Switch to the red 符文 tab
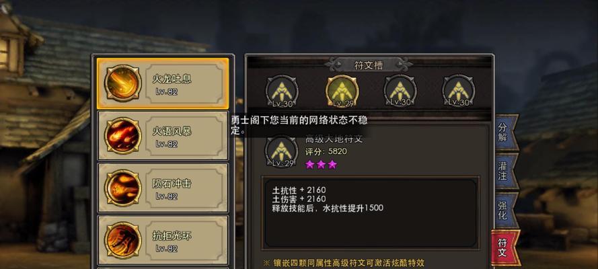The width and height of the screenshot is (598, 269). (505, 247)
